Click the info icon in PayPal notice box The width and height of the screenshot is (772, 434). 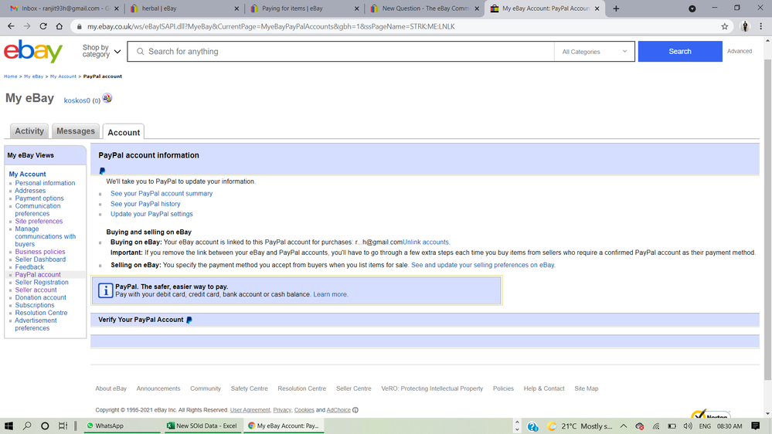point(105,290)
